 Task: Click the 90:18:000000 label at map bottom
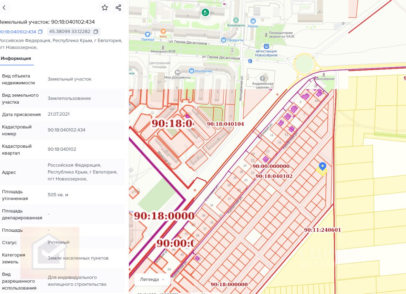(229, 284)
